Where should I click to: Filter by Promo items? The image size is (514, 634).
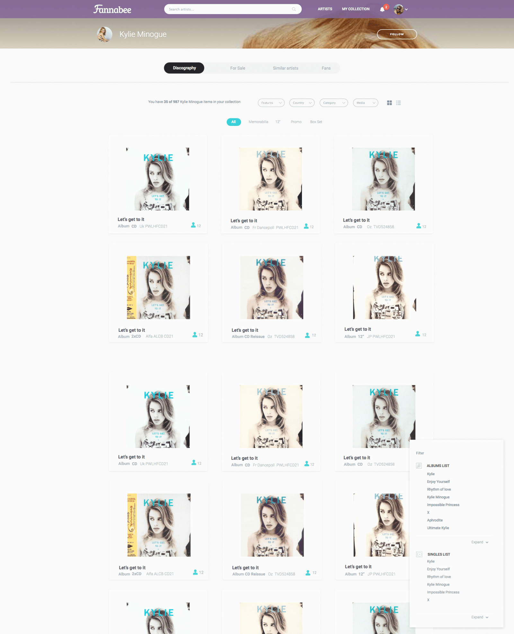click(296, 122)
